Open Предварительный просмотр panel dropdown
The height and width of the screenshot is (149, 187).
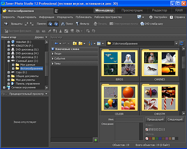tap(46, 94)
